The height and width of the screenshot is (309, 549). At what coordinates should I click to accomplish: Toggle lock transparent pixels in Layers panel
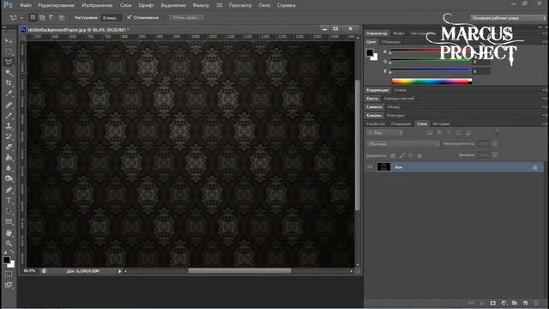pyautogui.click(x=393, y=155)
